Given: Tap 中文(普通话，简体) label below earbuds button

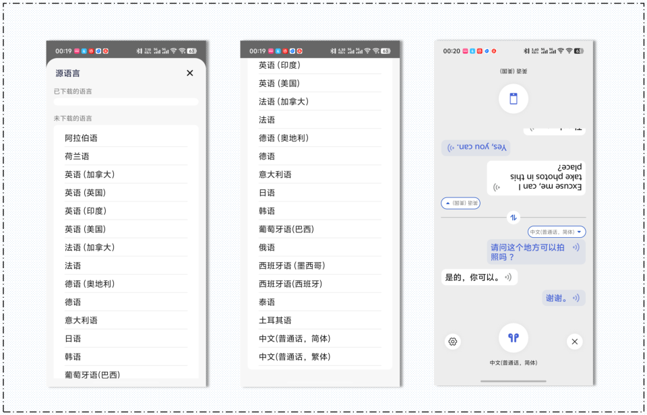Looking at the screenshot, I should coord(514,362).
